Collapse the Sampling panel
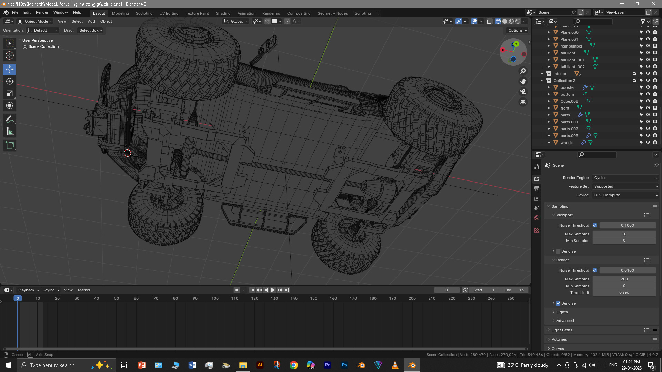Viewport: 662px width, 372px height. [560, 206]
